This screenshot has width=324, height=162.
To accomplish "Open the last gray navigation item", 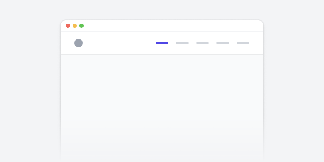I will coord(243,43).
